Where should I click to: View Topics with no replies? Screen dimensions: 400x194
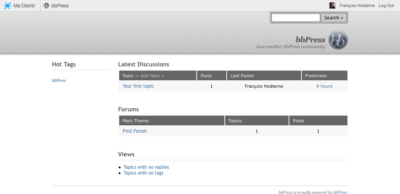click(x=146, y=167)
